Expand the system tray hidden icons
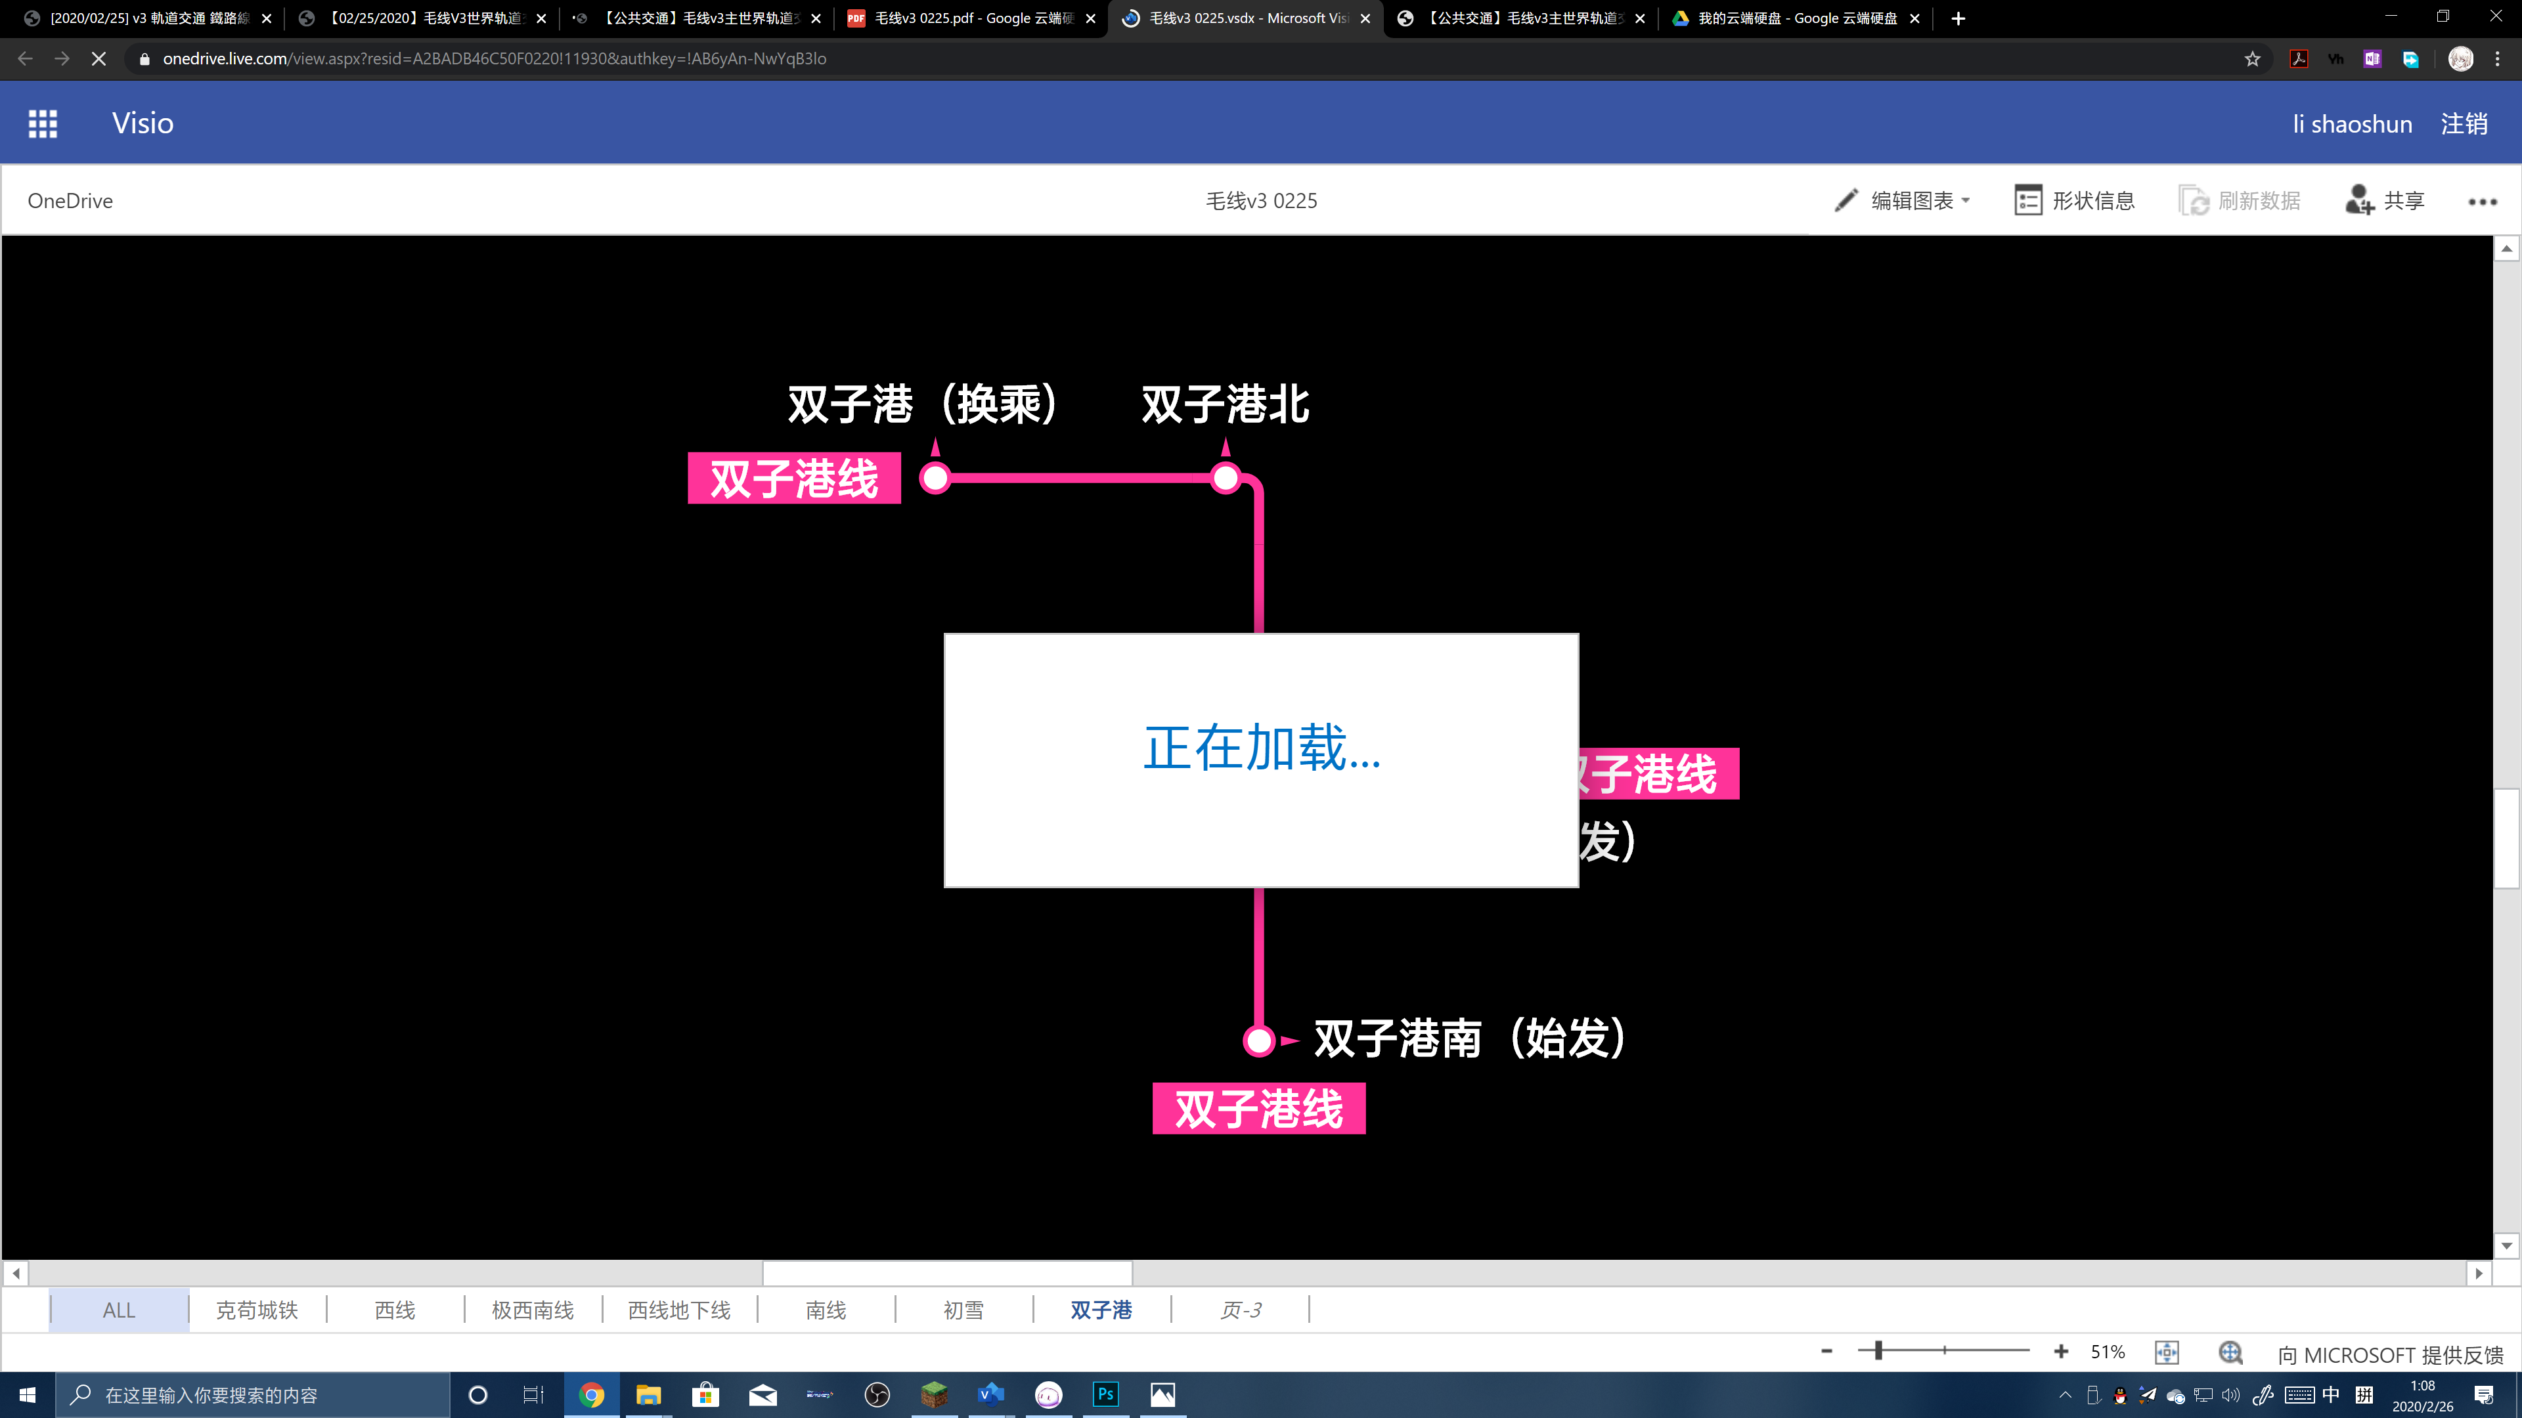Screen dimensions: 2522x1418 click(2065, 1394)
